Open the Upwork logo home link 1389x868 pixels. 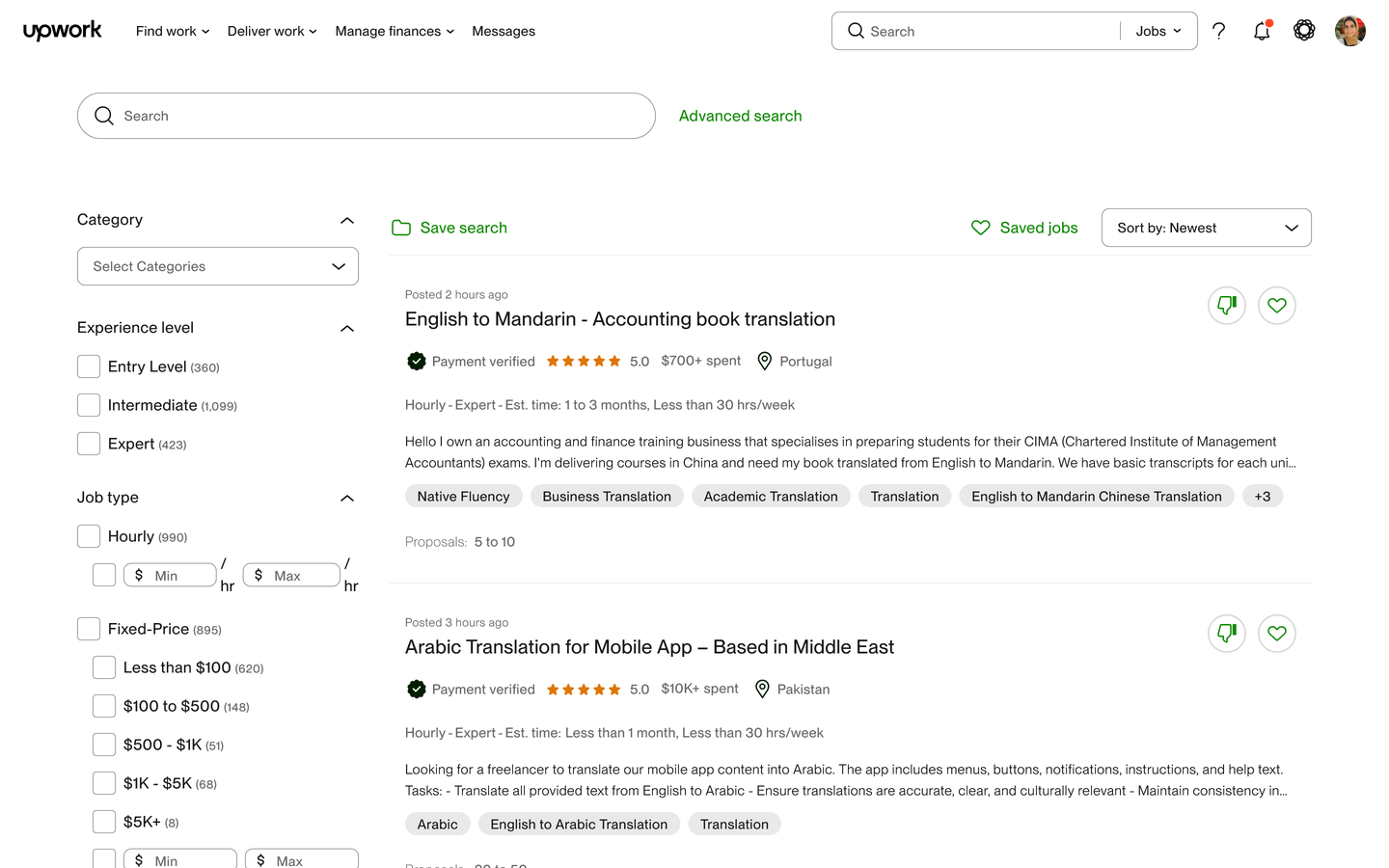coord(63,31)
